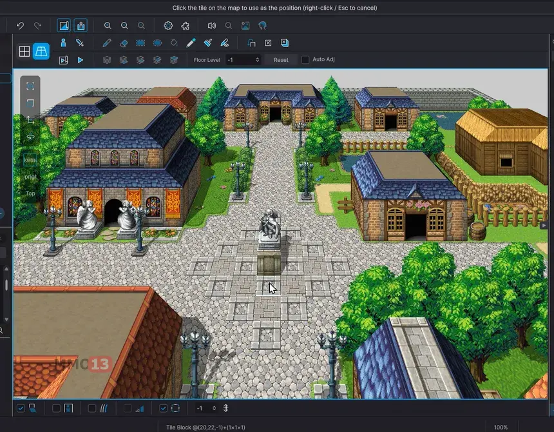Open the sound speaker icon
554x432 pixels.
212,25
